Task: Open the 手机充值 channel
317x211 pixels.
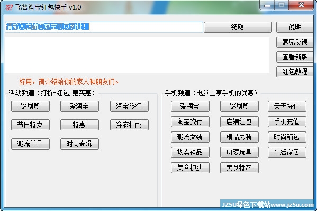Action: click(x=287, y=122)
